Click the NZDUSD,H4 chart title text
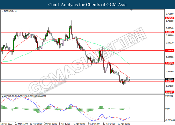This screenshot has height=125, width=175. (10, 11)
